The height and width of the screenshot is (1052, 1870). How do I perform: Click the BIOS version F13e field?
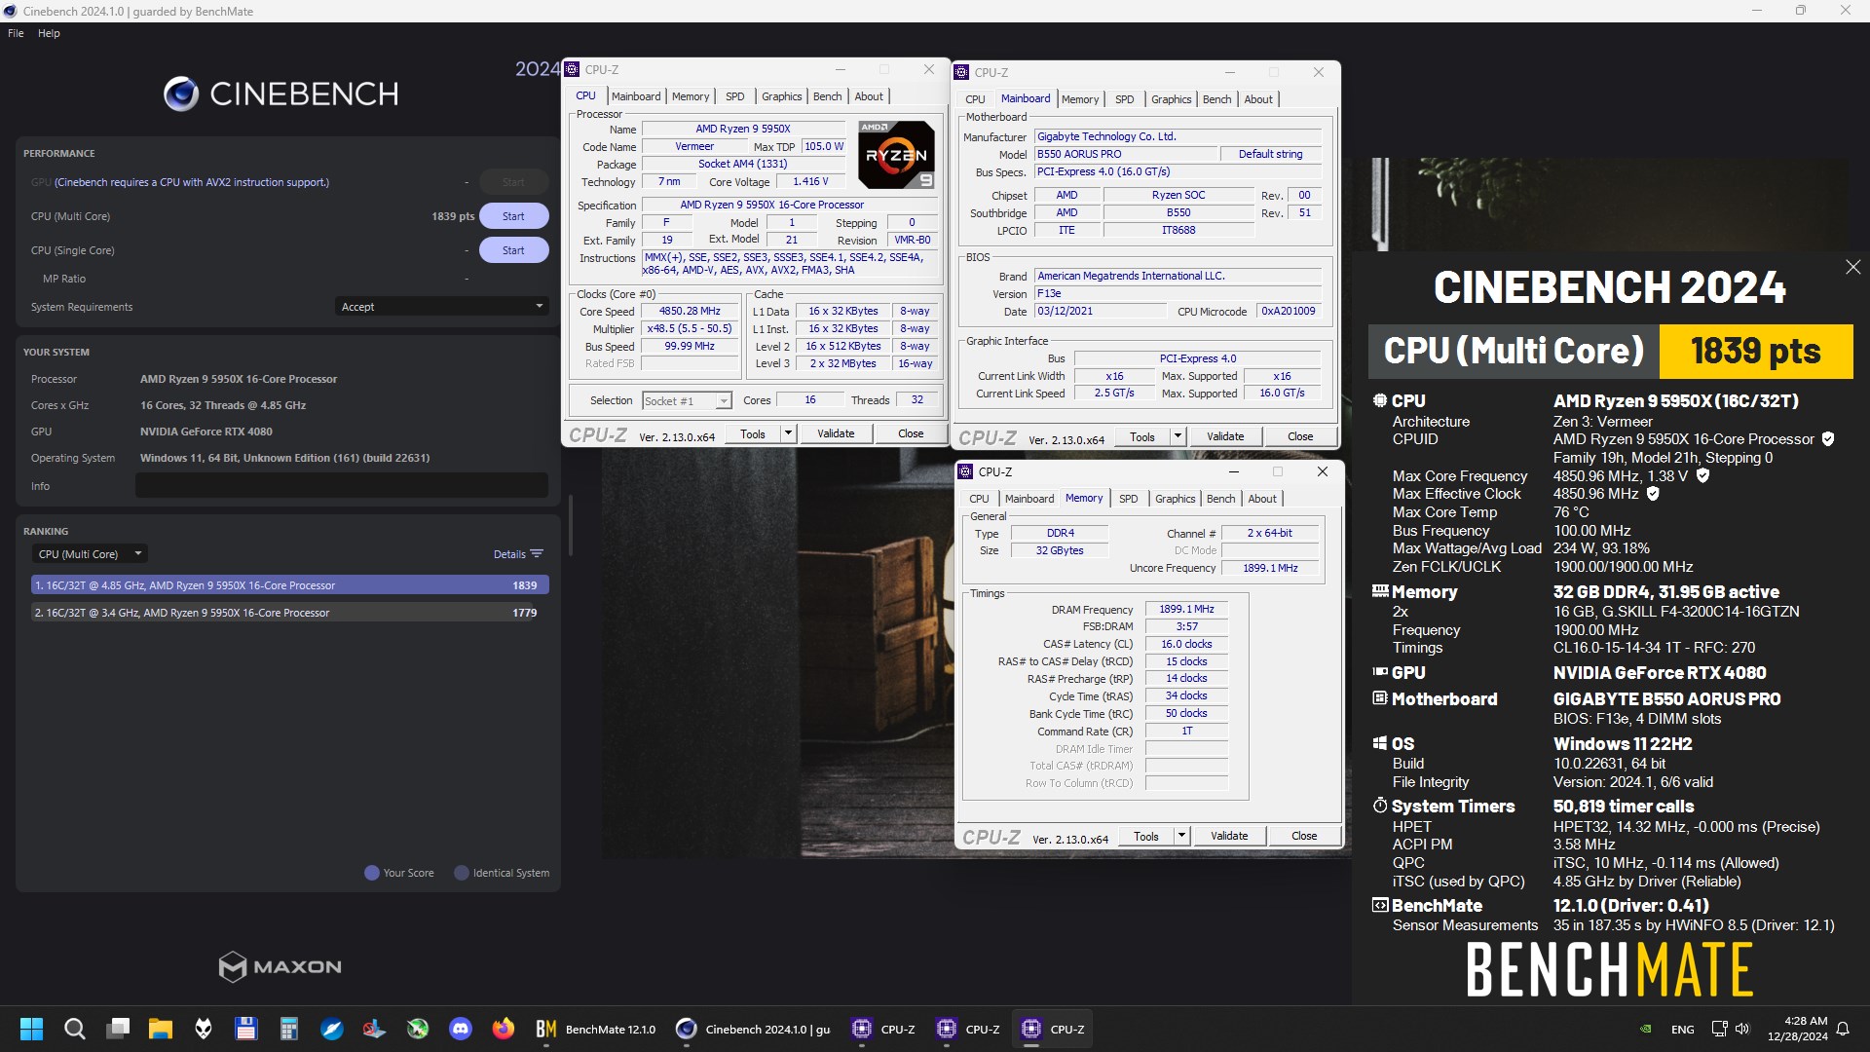tap(1178, 293)
